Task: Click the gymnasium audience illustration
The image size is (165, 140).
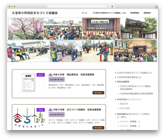Action: [x=135, y=51]
